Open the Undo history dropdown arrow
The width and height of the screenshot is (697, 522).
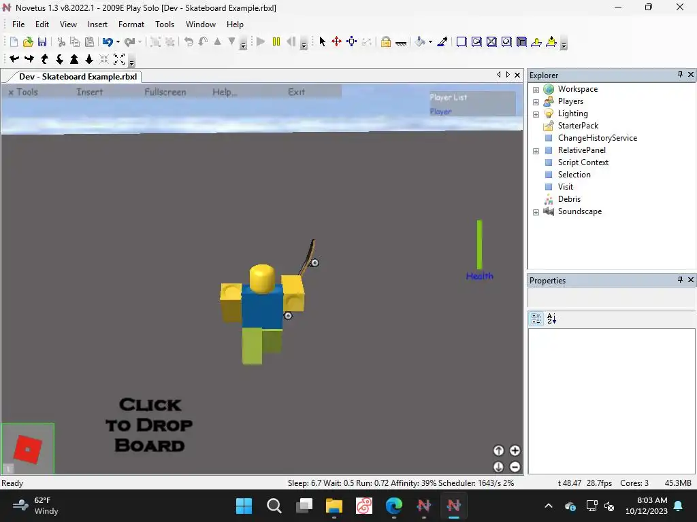click(118, 41)
